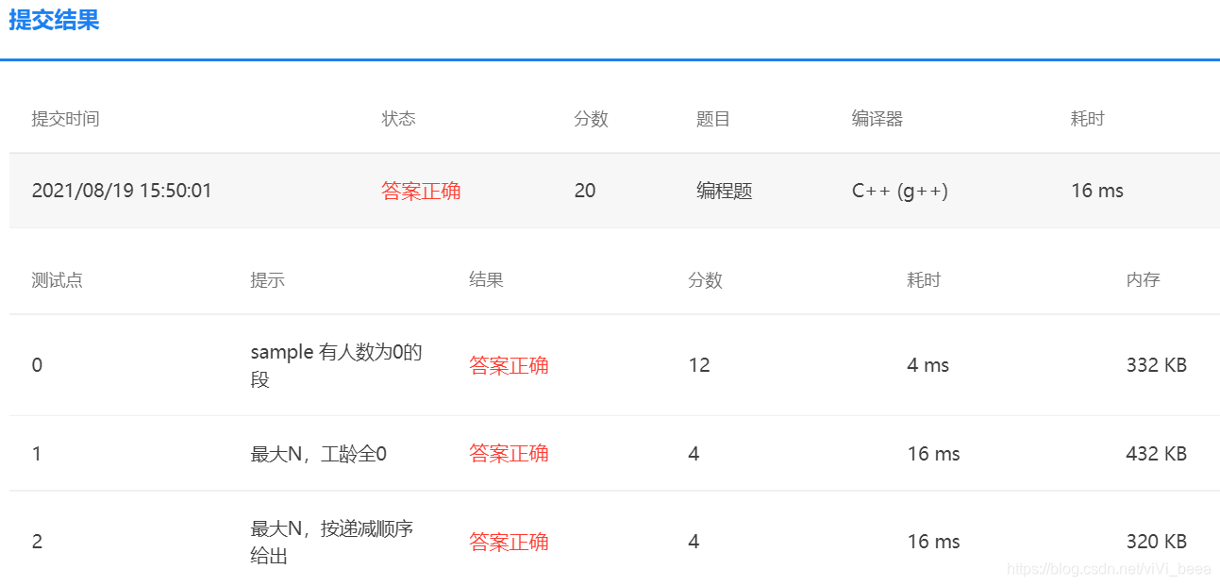This screenshot has height=586, width=1220.
Task: Click the 332 KB memory value
Action: (1156, 365)
